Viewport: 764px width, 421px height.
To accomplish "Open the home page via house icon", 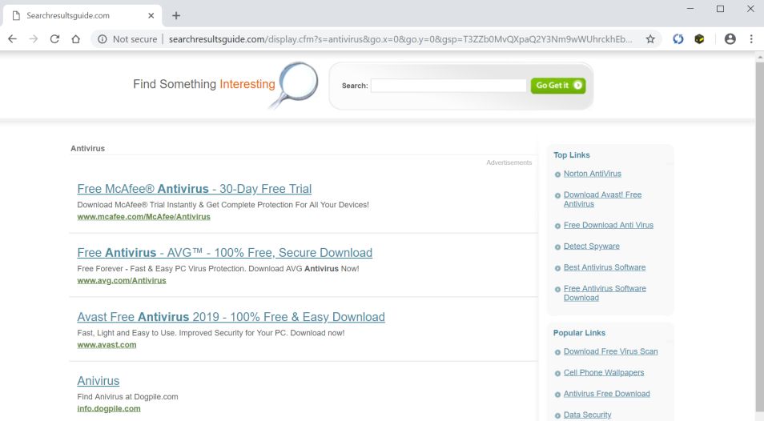I will [x=75, y=39].
